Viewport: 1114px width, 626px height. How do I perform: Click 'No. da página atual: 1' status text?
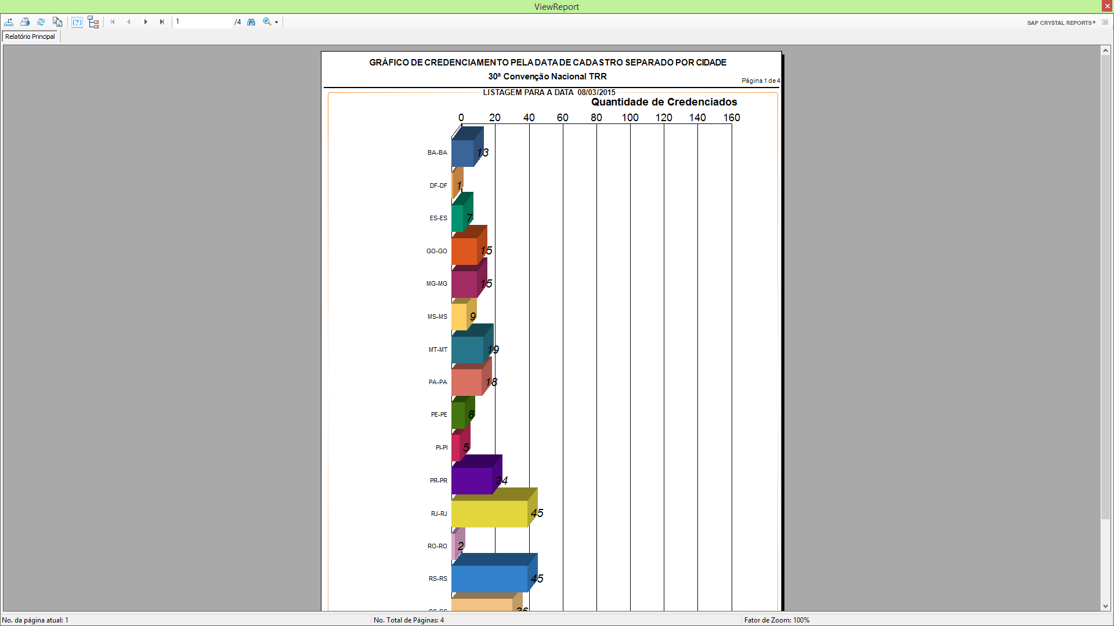tap(35, 620)
